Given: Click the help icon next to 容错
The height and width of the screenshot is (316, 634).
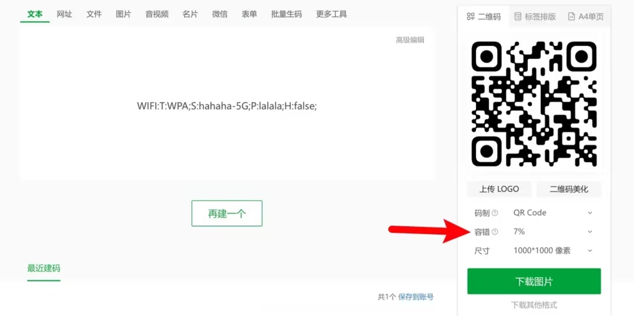Looking at the screenshot, I should click(x=495, y=232).
